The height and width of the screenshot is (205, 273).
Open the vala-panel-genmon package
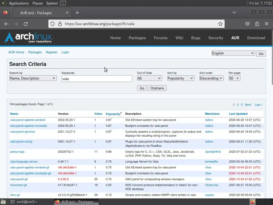coord(23,132)
